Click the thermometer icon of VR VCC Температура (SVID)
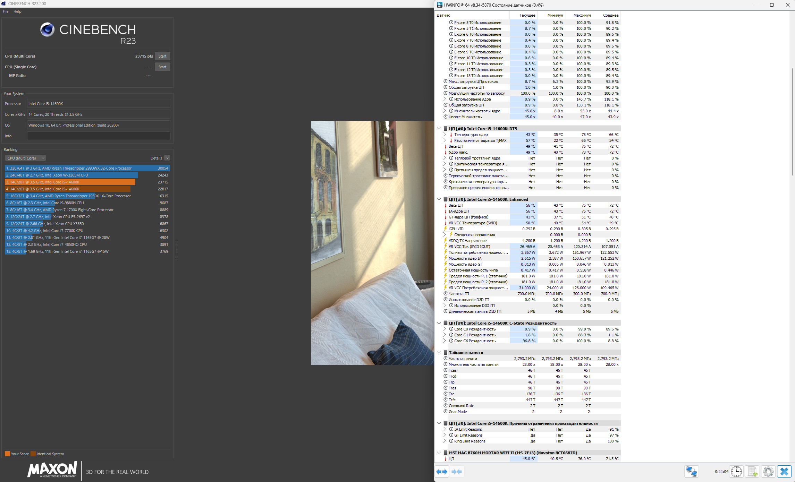 coord(446,223)
